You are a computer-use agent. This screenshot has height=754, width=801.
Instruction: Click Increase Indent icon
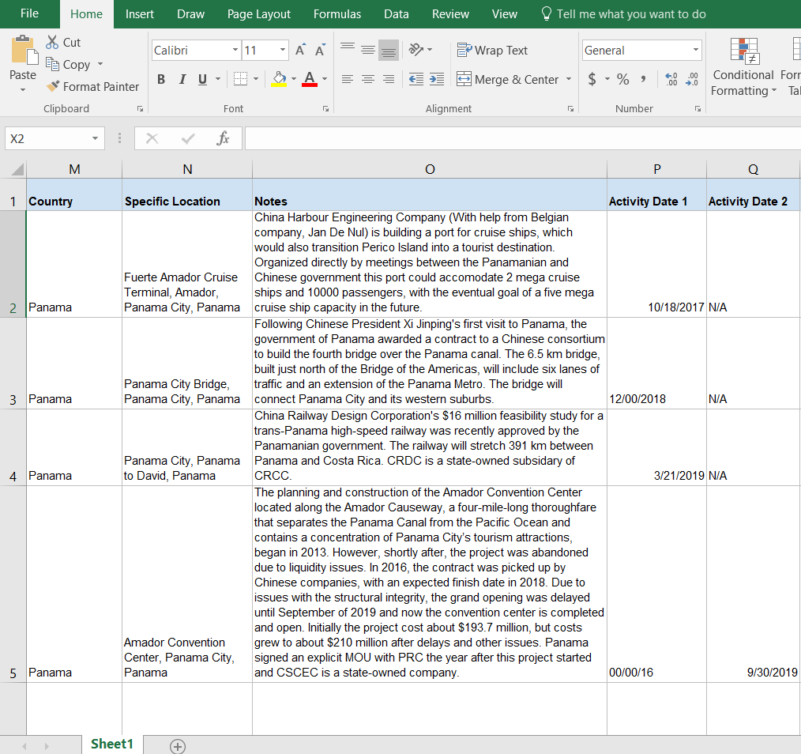coord(437,79)
